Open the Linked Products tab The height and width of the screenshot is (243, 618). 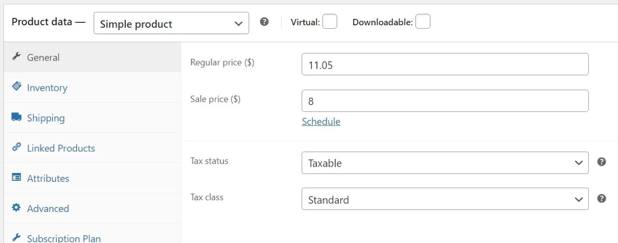[61, 148]
